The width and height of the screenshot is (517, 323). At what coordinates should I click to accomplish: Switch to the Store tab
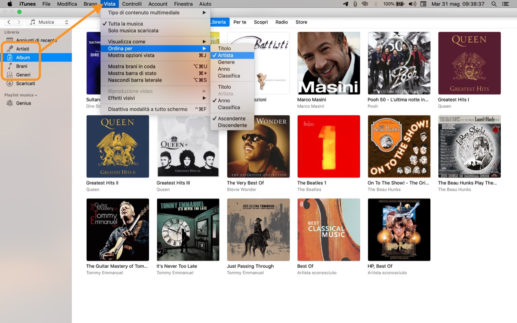301,22
